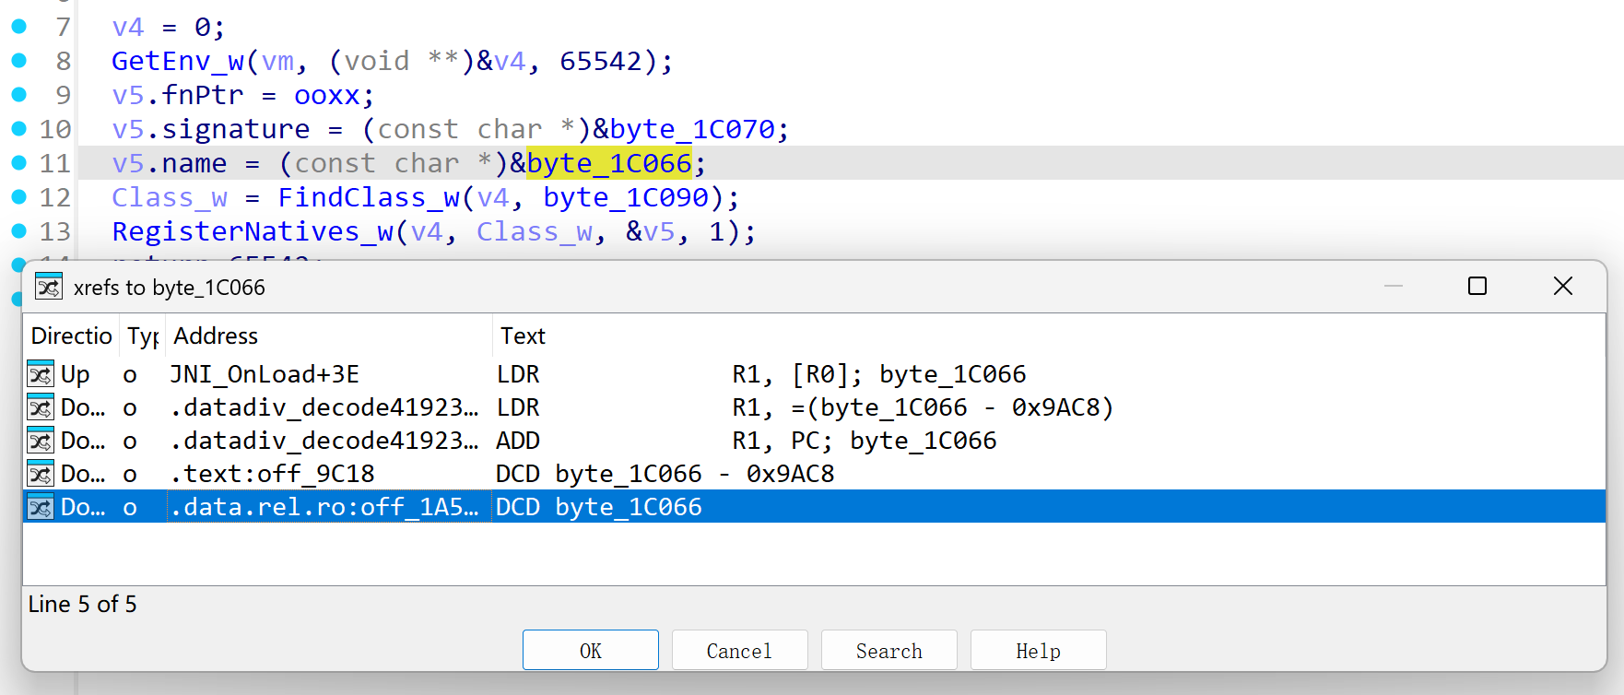Toggle the breakpoint dot on line 13
Image resolution: width=1624 pixels, height=695 pixels.
pos(18,230)
